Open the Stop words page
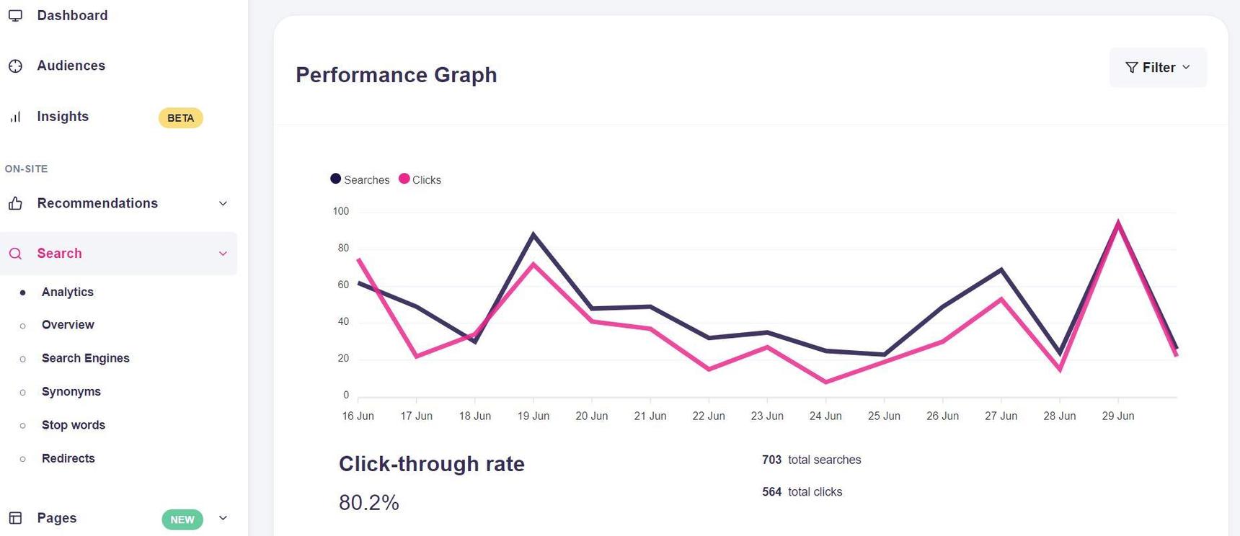 coord(74,425)
